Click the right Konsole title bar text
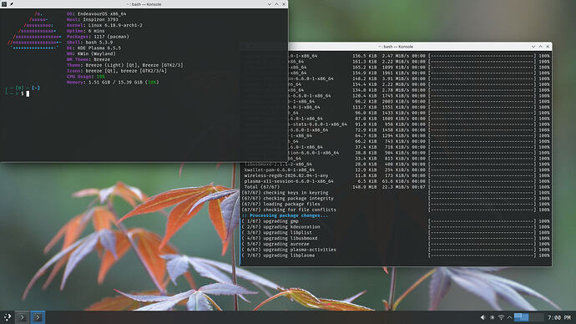This screenshot has height=324, width=576. (396, 47)
